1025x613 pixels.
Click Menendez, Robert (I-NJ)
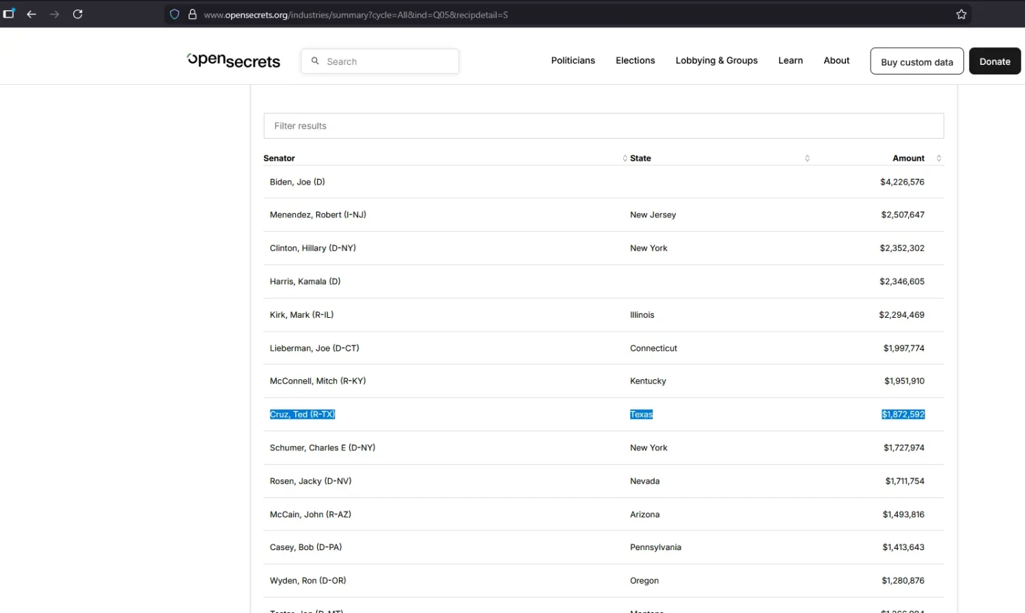click(318, 215)
